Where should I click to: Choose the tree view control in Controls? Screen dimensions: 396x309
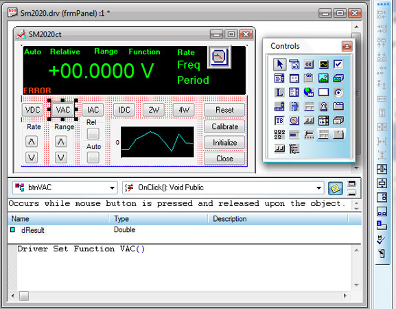pyautogui.click(x=294, y=149)
